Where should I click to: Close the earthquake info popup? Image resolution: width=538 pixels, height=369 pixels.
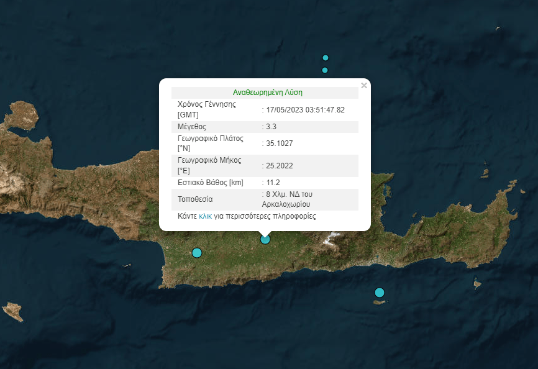click(364, 86)
